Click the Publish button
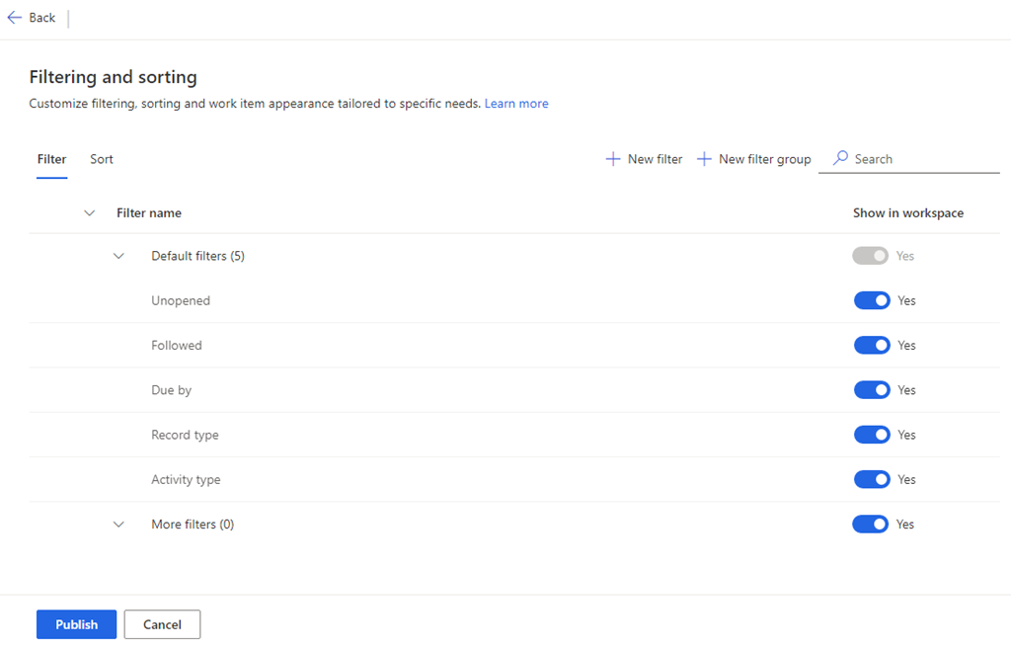 (x=77, y=624)
